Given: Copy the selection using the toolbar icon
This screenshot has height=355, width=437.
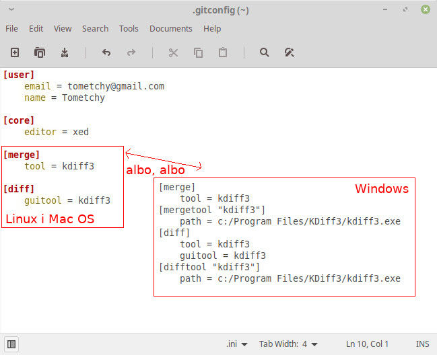Looking at the screenshot, I should 198,52.
